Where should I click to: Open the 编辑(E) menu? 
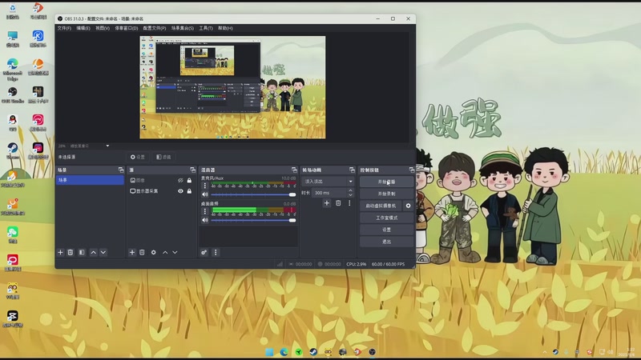click(x=83, y=28)
